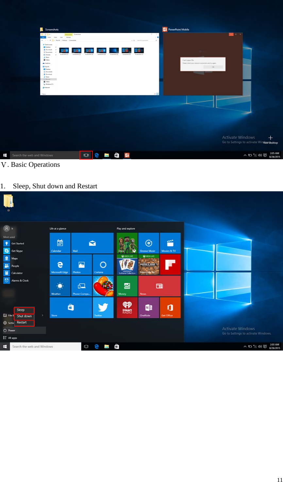Click the Power entry in Start menu
Screen dimensions: 283x482
pyautogui.click(x=24, y=330)
